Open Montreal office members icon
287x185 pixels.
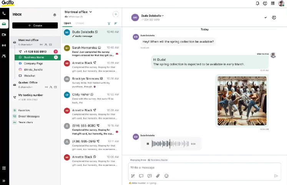(46, 45)
